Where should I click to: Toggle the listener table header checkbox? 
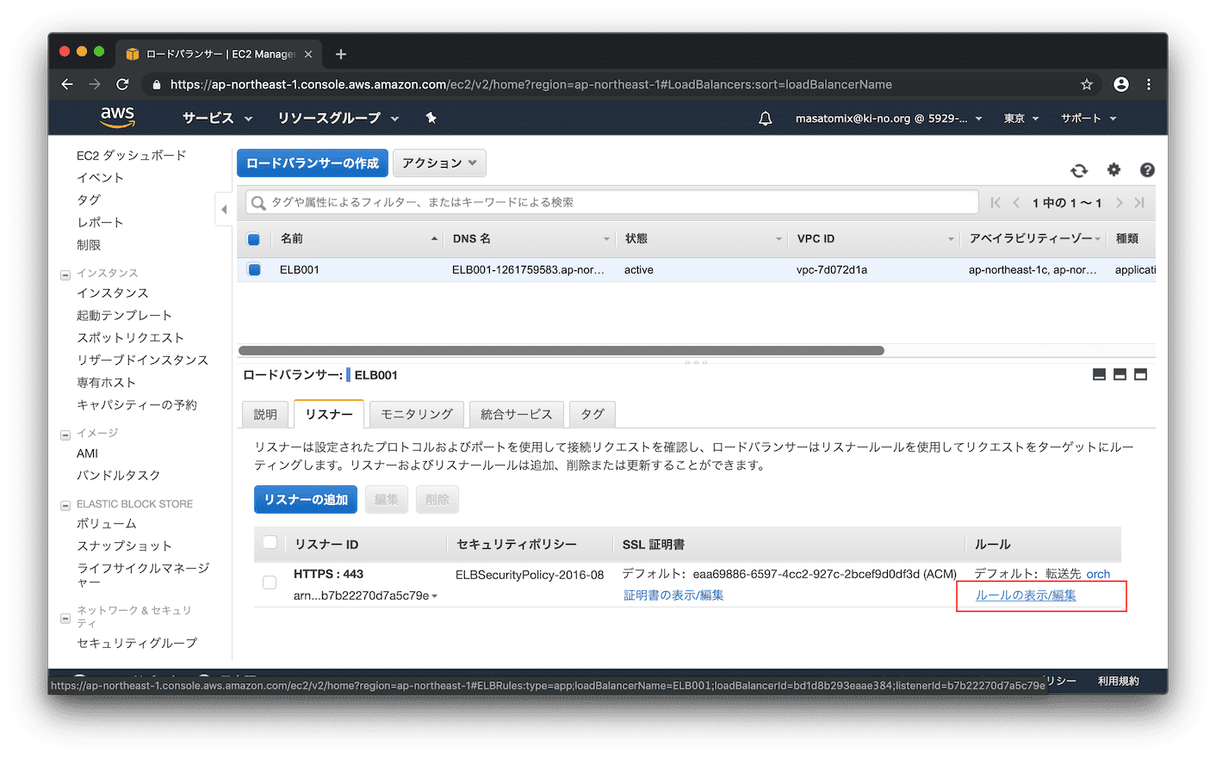coord(270,542)
